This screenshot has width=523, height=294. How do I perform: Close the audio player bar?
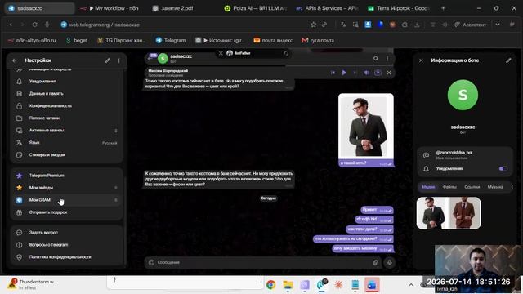click(389, 73)
